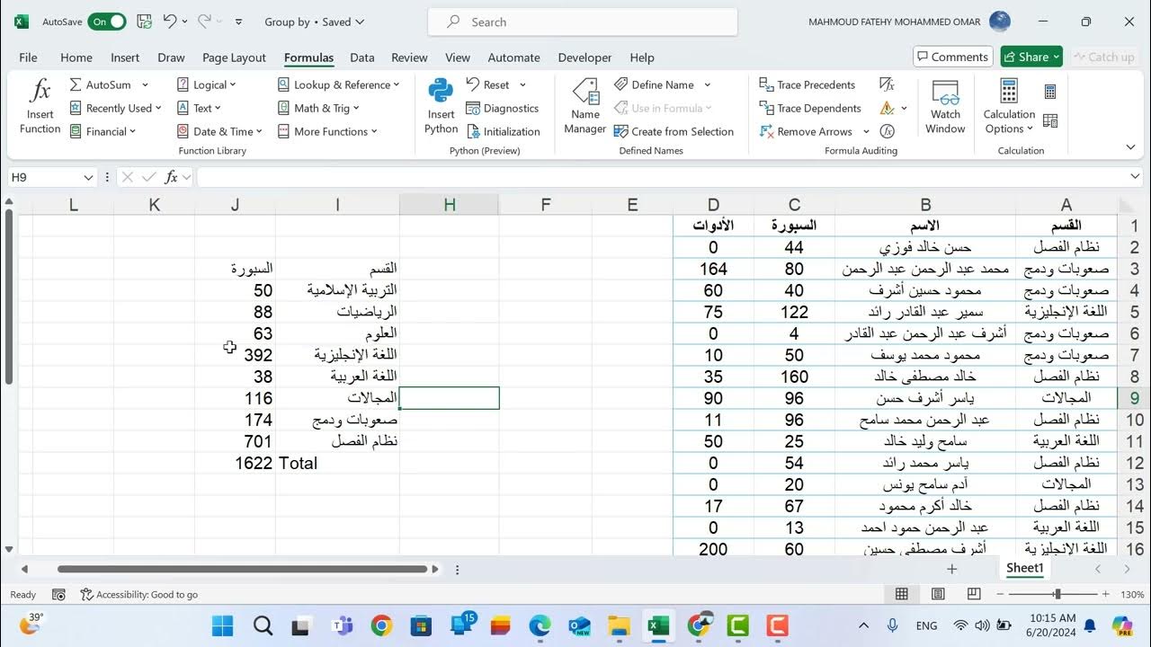Open Python Initialization settings
The width and height of the screenshot is (1151, 647).
tap(504, 131)
